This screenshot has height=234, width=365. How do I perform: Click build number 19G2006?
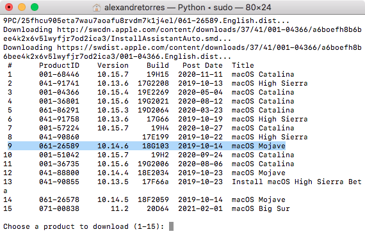153,164
